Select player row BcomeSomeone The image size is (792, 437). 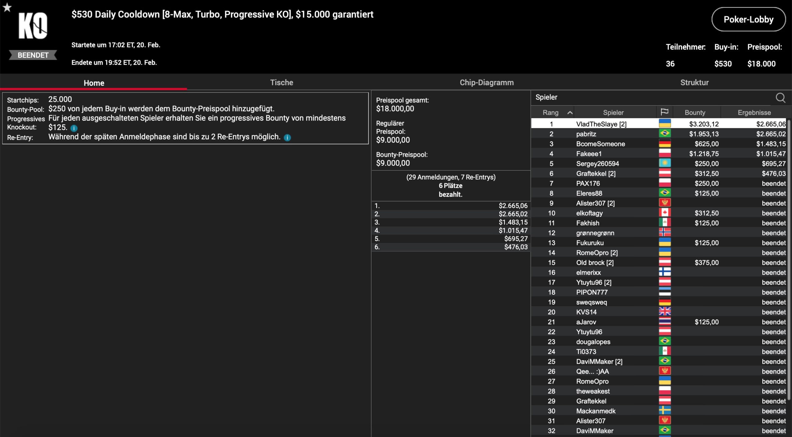(x=600, y=144)
